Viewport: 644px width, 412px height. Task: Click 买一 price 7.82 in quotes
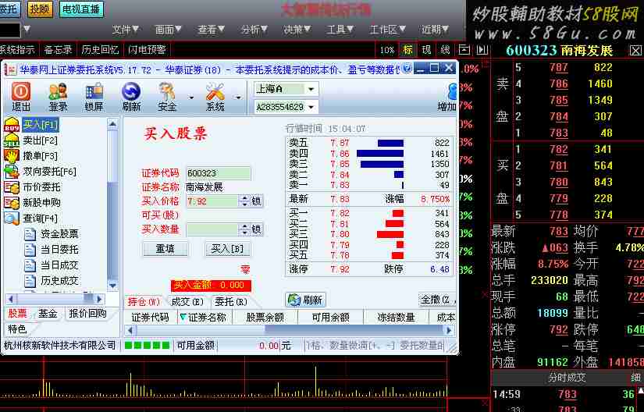(x=340, y=213)
